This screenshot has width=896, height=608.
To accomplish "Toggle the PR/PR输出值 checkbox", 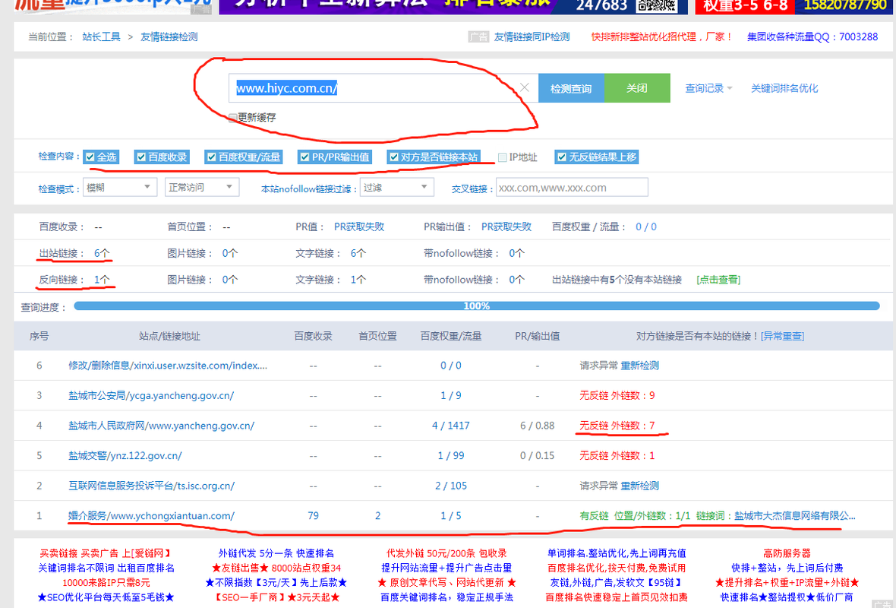I will 304,157.
